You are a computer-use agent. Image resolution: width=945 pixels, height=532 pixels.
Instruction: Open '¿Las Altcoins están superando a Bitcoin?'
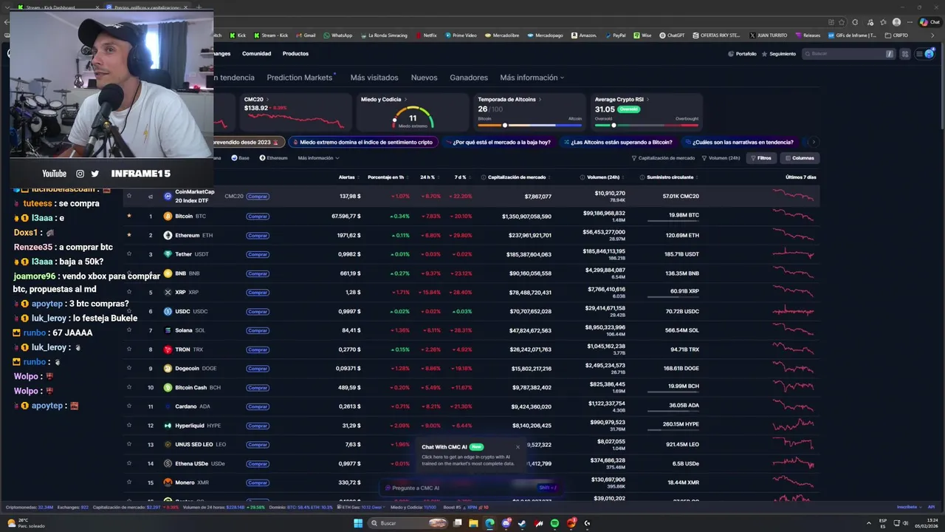619,142
